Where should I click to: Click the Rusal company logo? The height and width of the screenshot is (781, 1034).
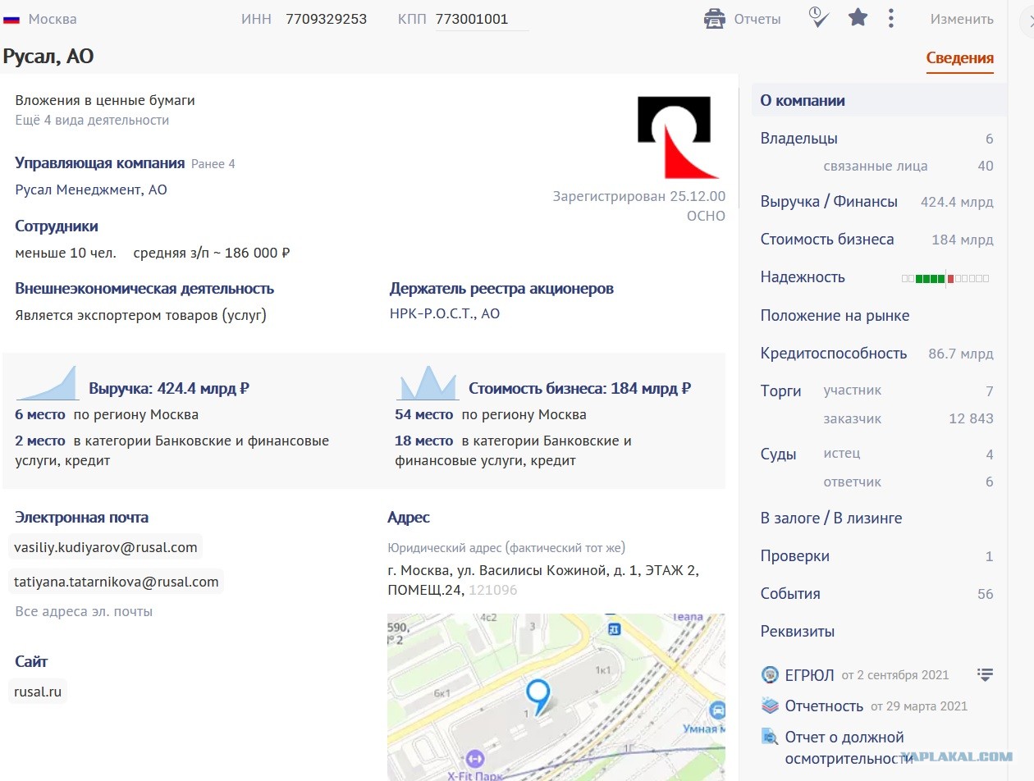[x=678, y=137]
